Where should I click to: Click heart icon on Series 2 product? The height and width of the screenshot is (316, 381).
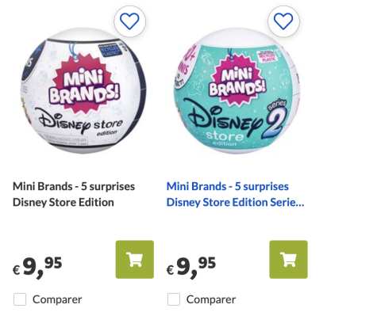click(x=283, y=21)
